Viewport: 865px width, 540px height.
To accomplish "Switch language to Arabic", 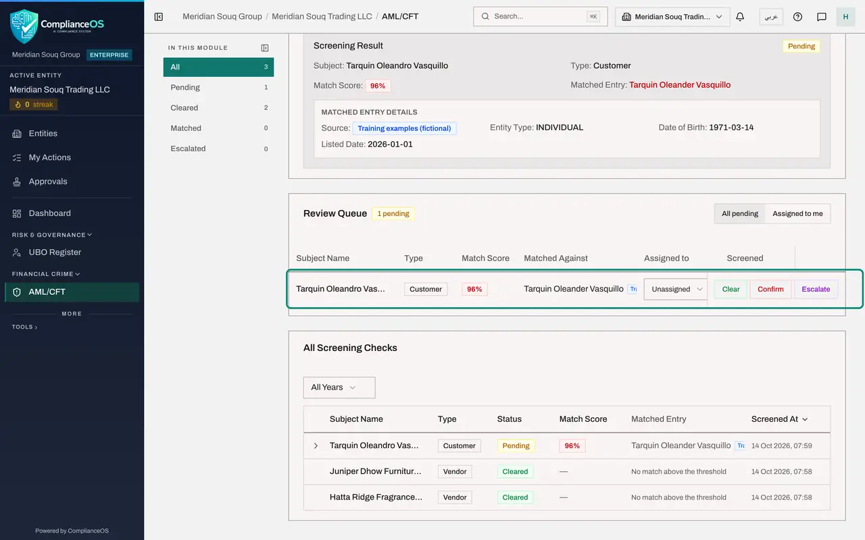I will tap(771, 16).
